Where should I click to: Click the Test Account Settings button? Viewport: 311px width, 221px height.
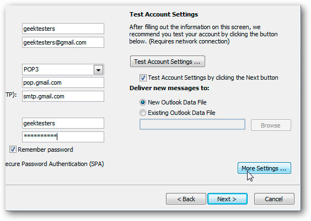pyautogui.click(x=168, y=62)
